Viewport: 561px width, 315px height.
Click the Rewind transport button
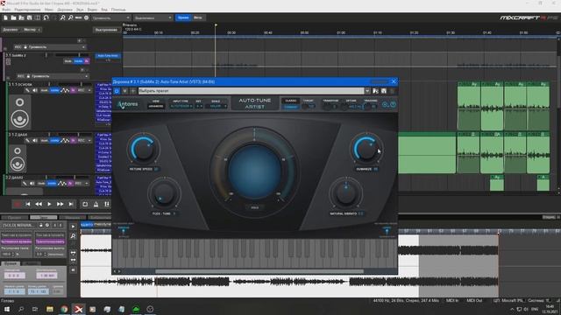tap(39, 204)
